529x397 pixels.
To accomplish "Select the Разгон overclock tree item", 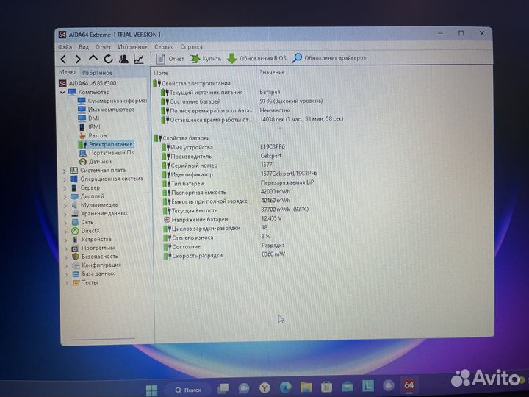I will (93, 135).
